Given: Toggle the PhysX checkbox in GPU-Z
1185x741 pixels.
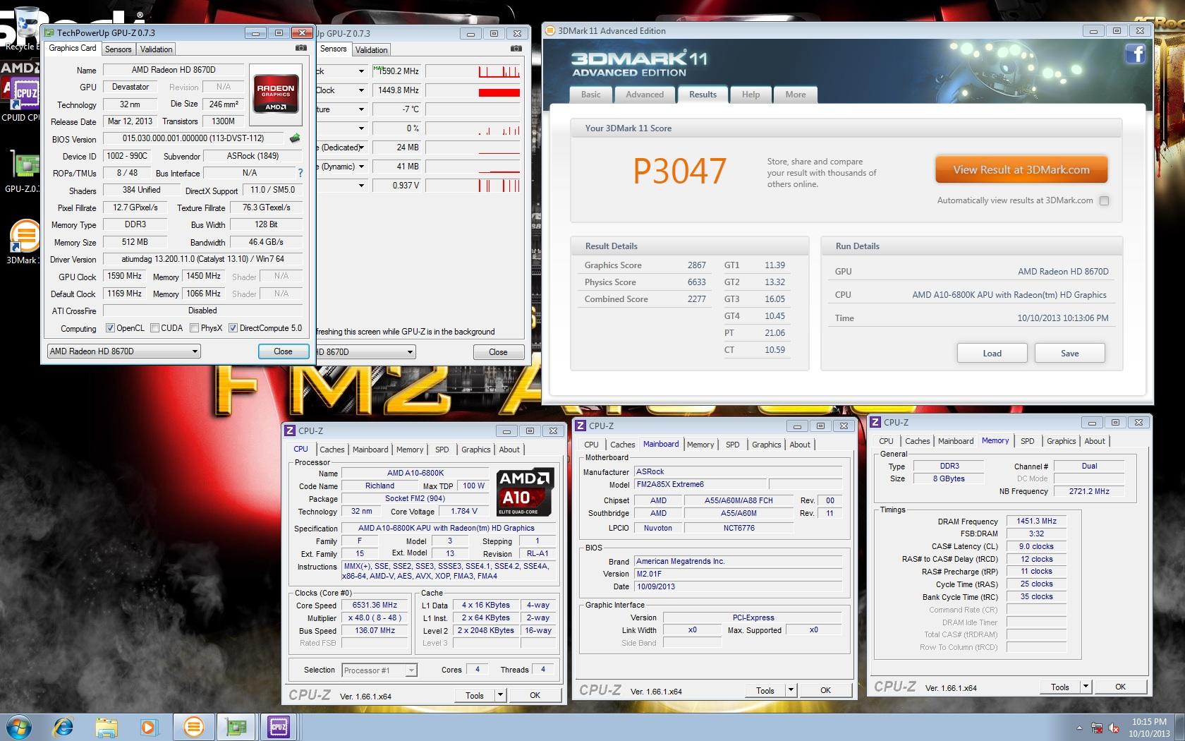Looking at the screenshot, I should pos(194,328).
